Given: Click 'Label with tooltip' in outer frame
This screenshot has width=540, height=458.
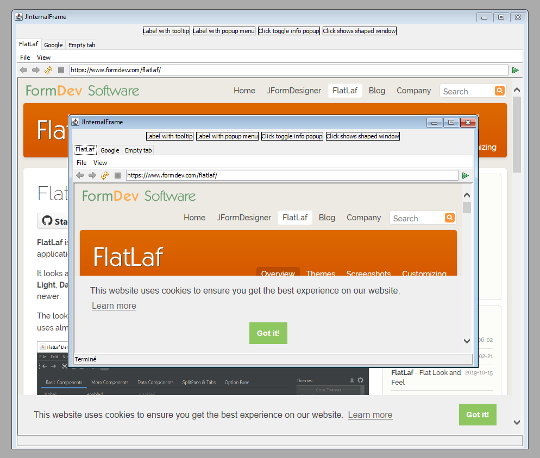Looking at the screenshot, I should (166, 31).
